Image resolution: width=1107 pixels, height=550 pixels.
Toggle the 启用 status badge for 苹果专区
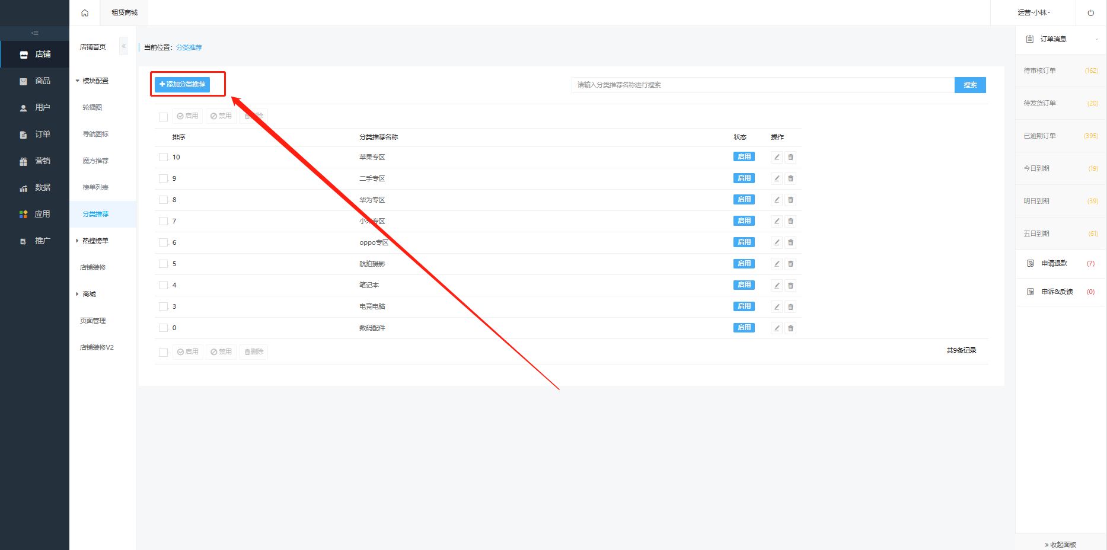coord(744,157)
